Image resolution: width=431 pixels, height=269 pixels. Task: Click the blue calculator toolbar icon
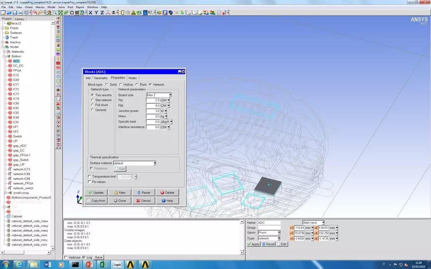click(x=145, y=13)
